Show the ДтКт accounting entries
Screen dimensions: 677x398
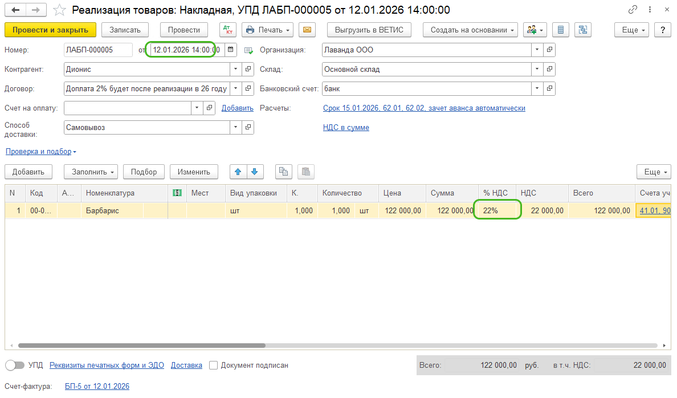pos(227,30)
